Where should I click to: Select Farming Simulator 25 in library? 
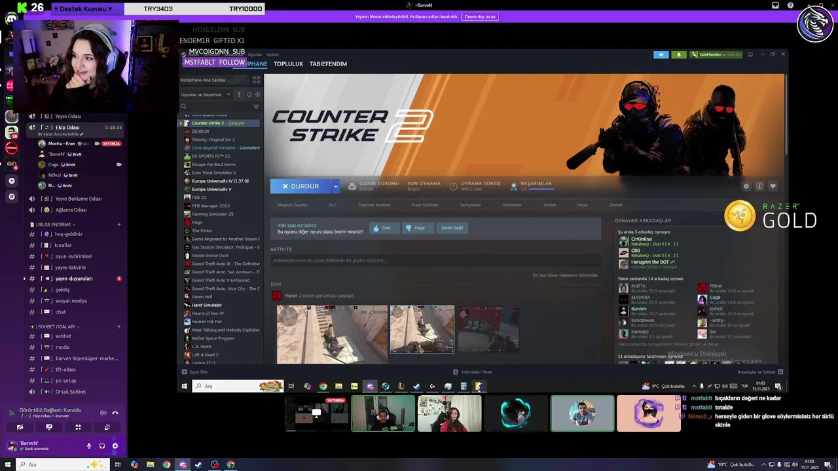click(212, 214)
